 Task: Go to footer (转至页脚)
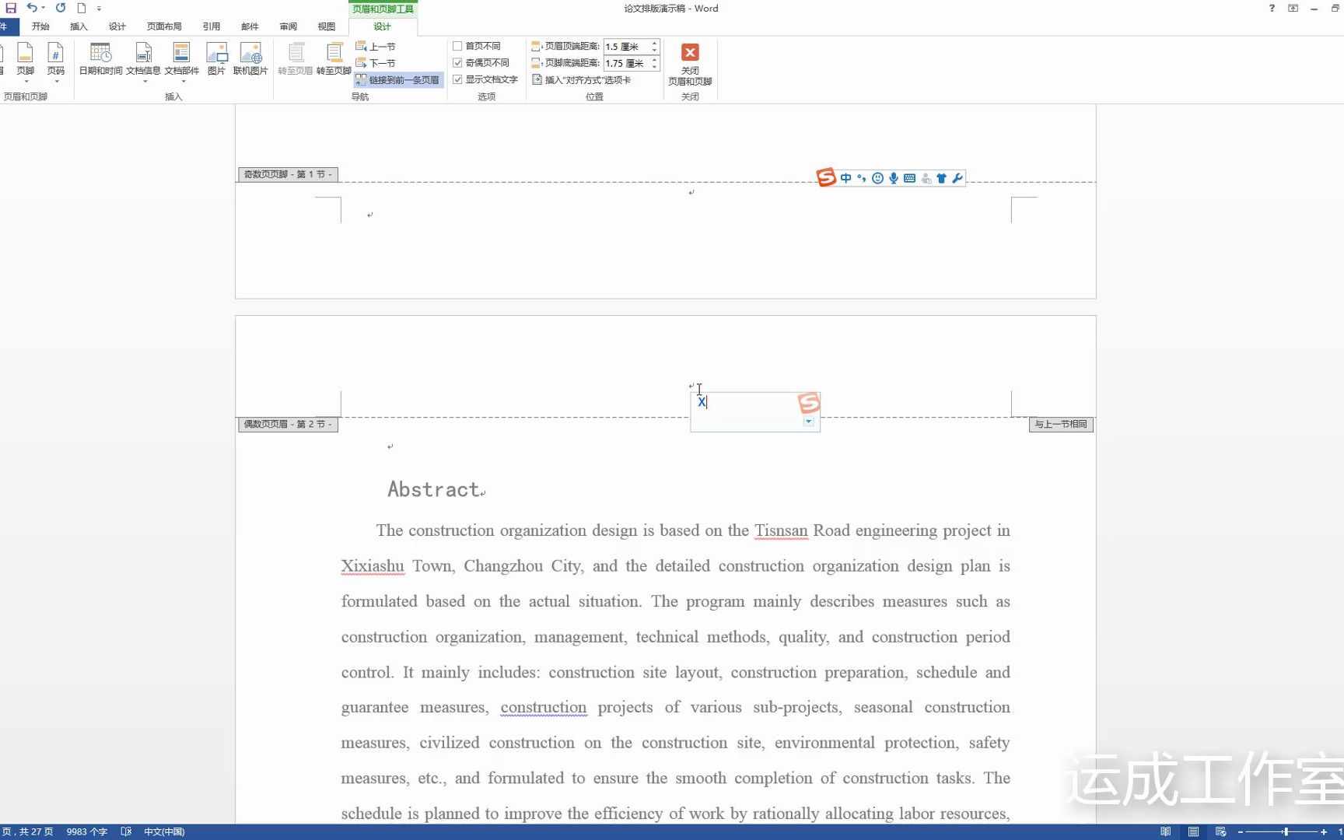coord(334,60)
